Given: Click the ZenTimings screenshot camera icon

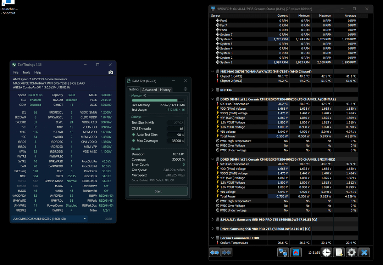Looking at the screenshot, I should 111,73.
